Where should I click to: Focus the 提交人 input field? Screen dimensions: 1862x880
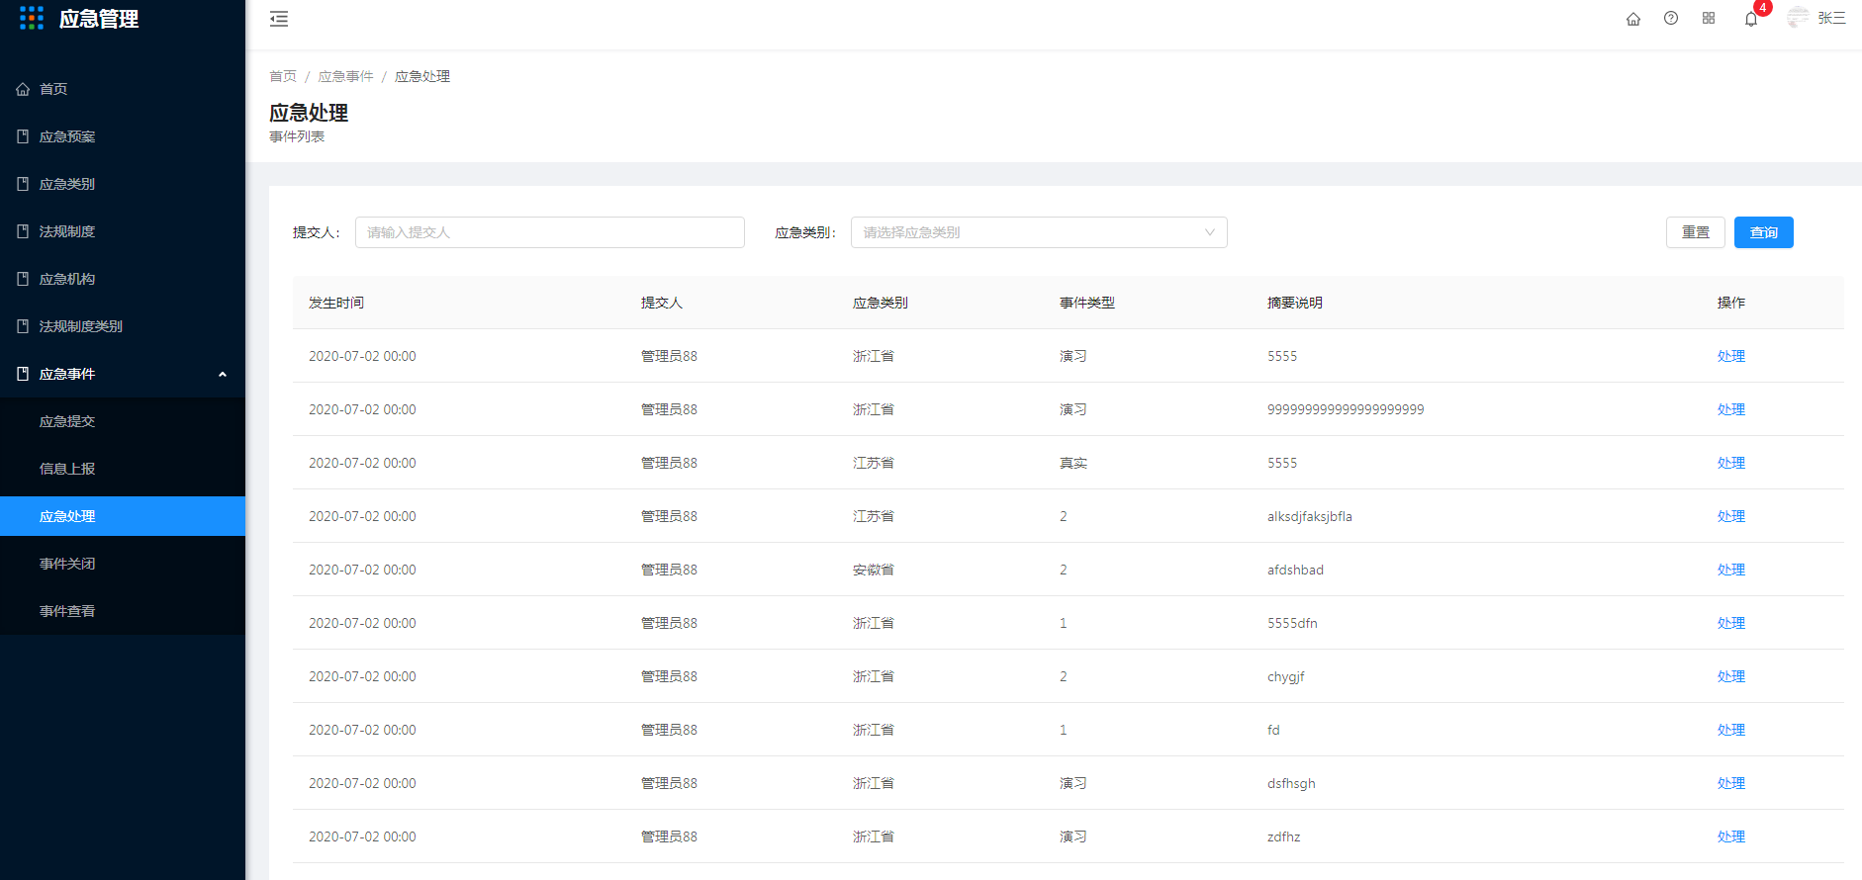[550, 232]
